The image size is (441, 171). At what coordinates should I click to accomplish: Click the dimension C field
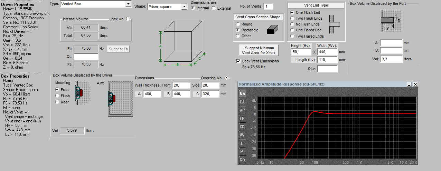point(210,94)
